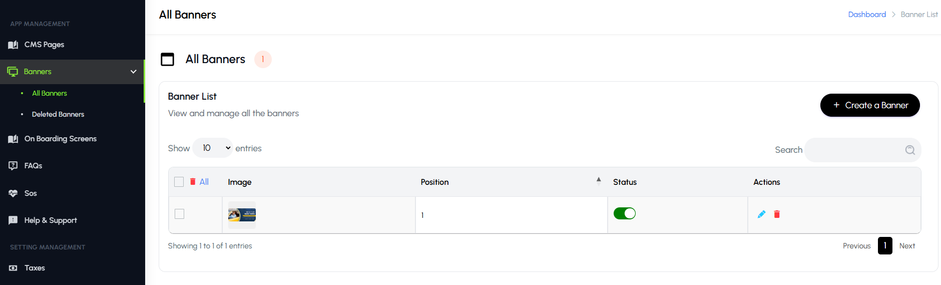
Task: Click the search magnifier icon
Action: 910,150
